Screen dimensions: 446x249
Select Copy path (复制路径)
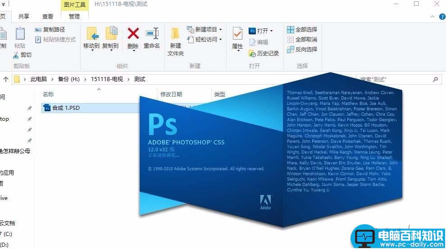[x=50, y=30]
